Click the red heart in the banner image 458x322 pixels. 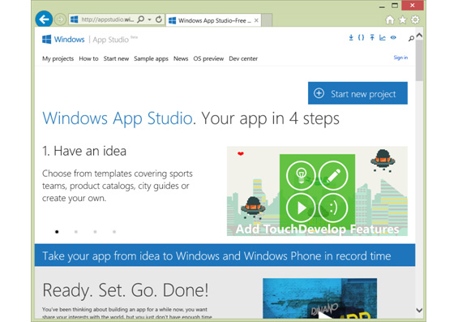pos(241,153)
